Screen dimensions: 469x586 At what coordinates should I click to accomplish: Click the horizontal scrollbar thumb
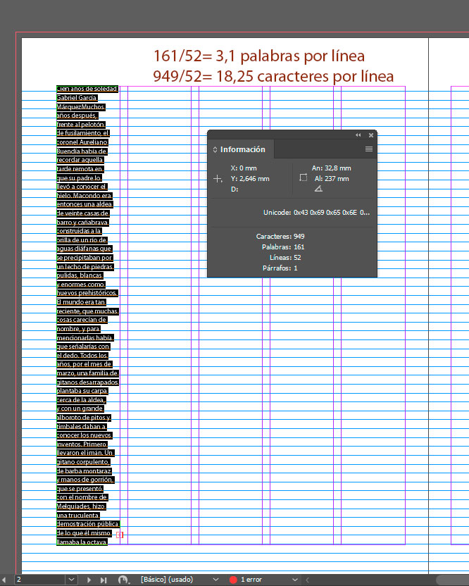click(x=452, y=580)
